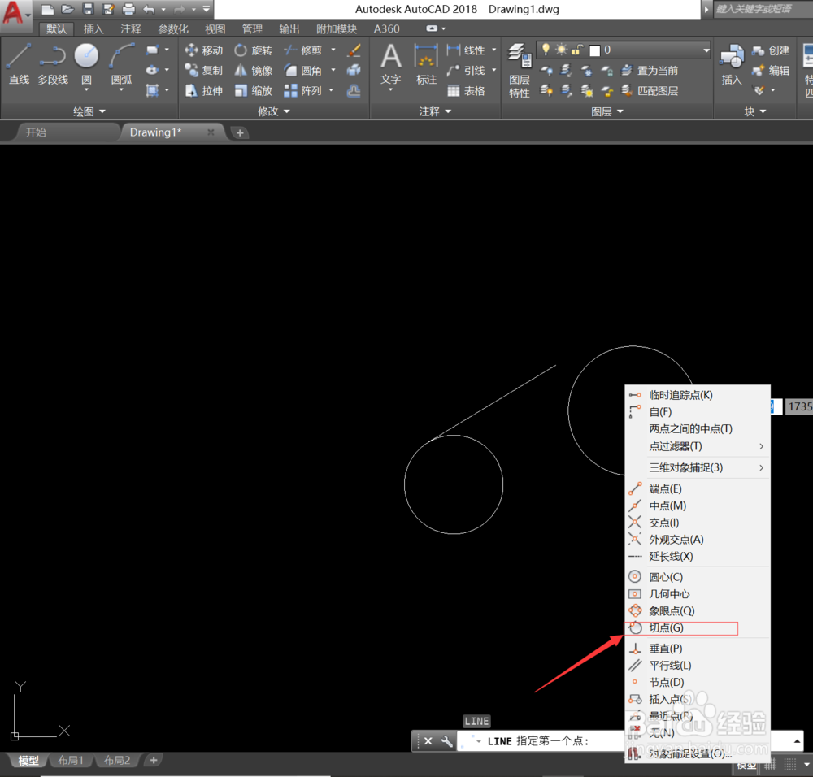This screenshot has width=813, height=777.
Task: Toggle the layer lock padlock icon
Action: coord(576,50)
